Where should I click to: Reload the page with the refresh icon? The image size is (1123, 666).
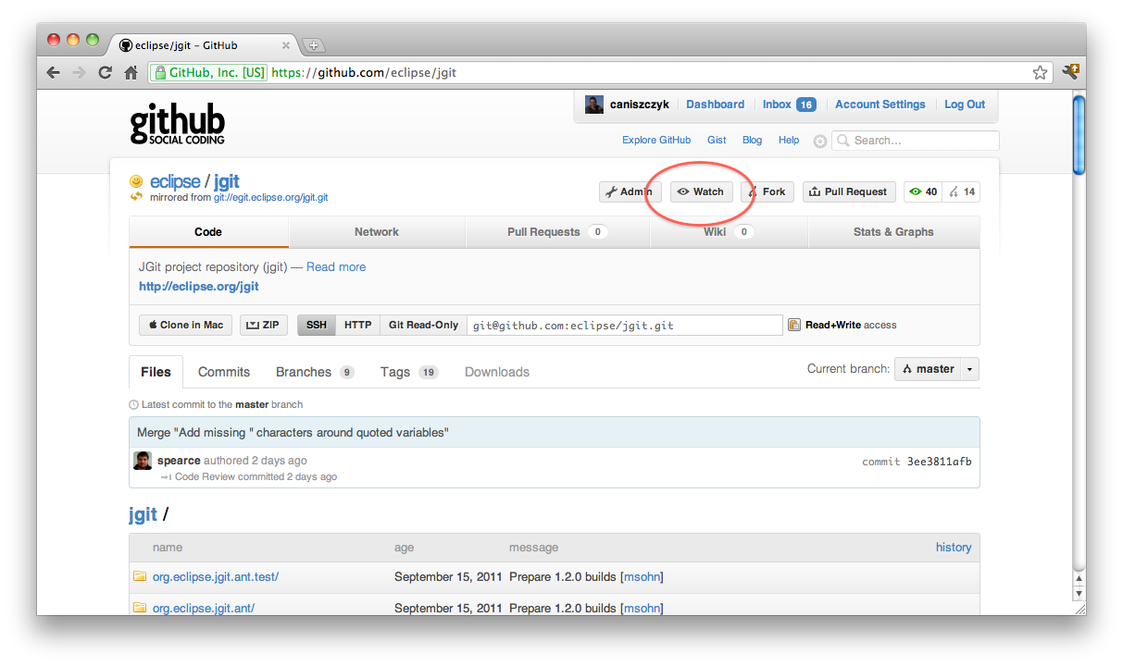coord(105,72)
